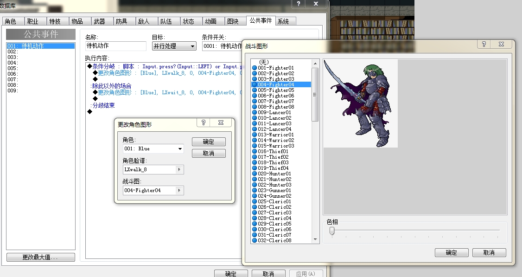Select the (无) none entry

[264, 62]
